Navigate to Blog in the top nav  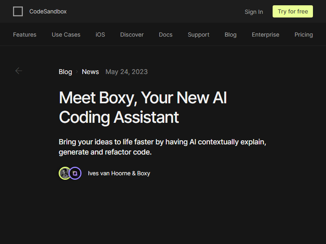coord(231,35)
